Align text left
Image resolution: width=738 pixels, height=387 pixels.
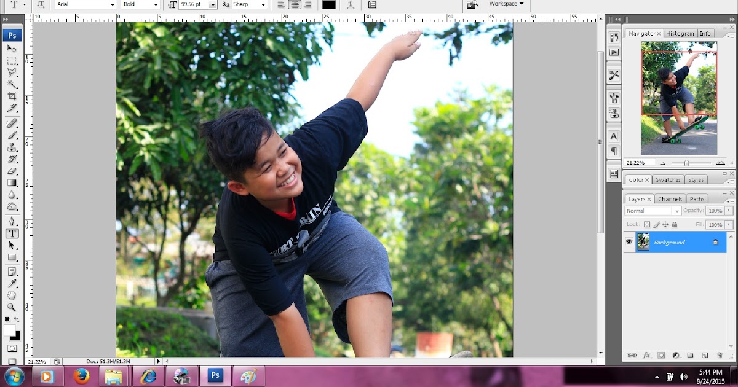tap(282, 4)
